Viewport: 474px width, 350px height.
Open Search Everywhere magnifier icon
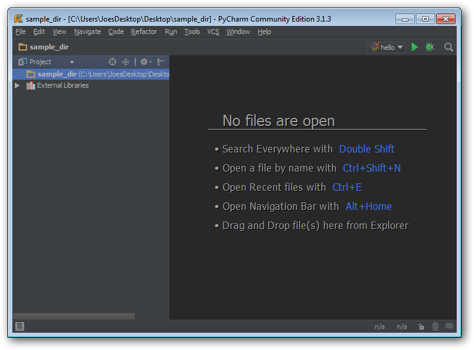(449, 47)
